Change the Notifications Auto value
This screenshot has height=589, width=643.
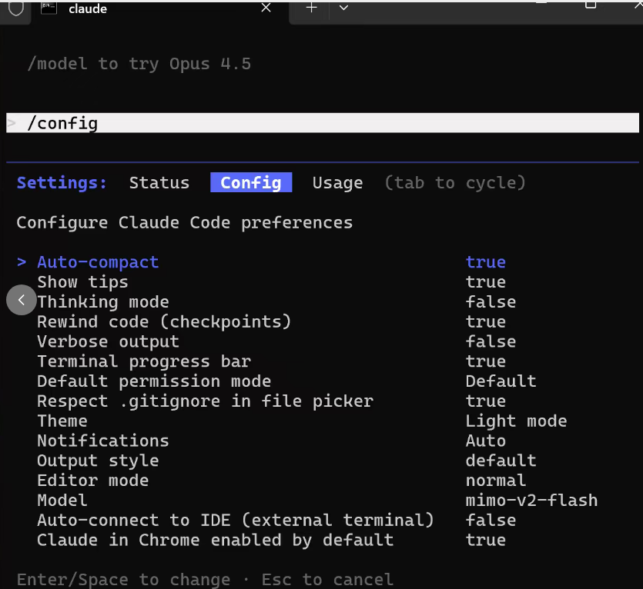coord(486,441)
